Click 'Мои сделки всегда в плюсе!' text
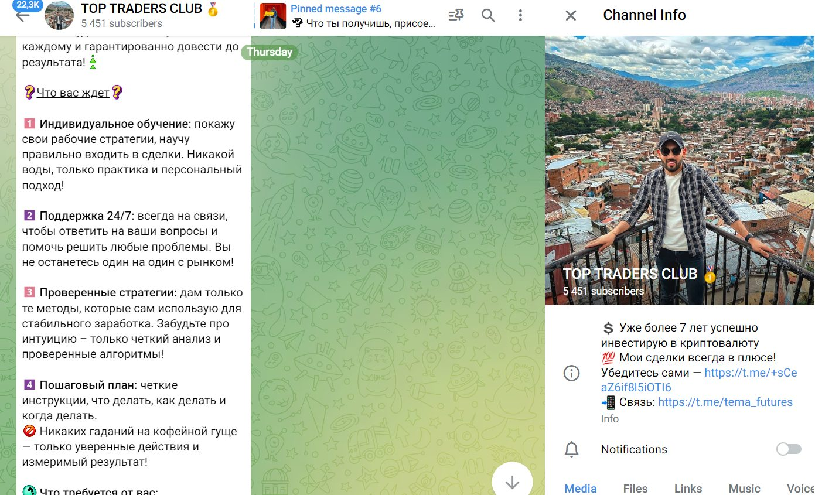This screenshot has width=815, height=495. tap(697, 357)
